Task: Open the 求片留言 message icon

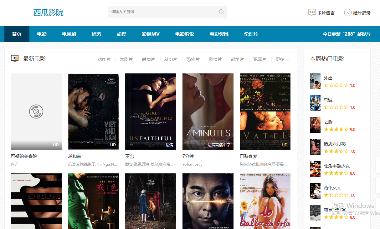Action: click(312, 13)
